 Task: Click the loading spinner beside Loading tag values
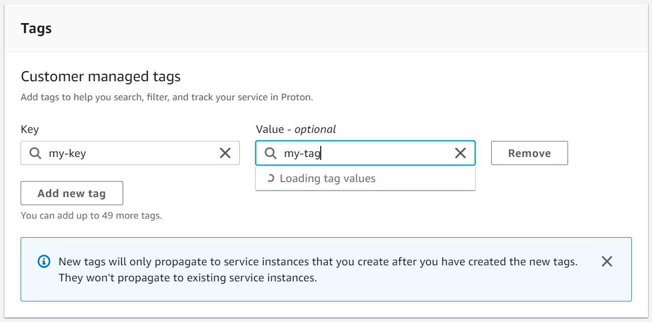(x=272, y=178)
